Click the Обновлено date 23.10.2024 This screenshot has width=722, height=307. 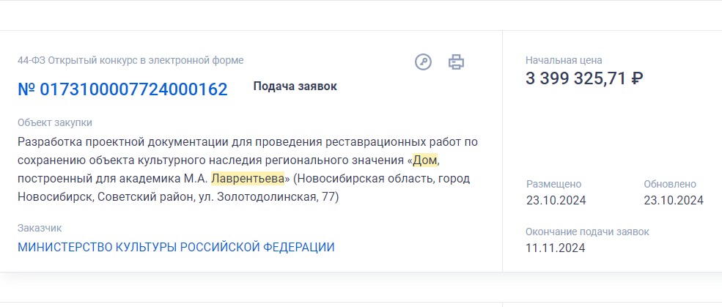coord(673,200)
